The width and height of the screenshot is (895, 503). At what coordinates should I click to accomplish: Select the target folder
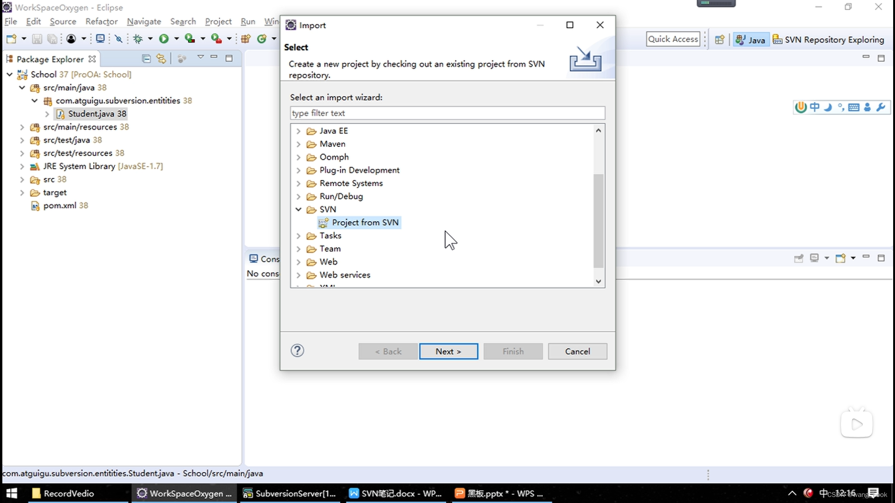point(49,193)
